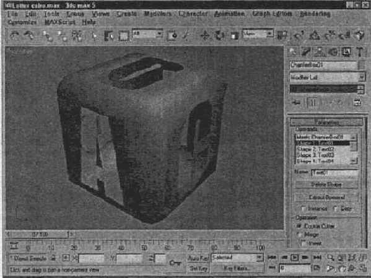Click the Operands list down arrow

pyautogui.click(x=354, y=161)
